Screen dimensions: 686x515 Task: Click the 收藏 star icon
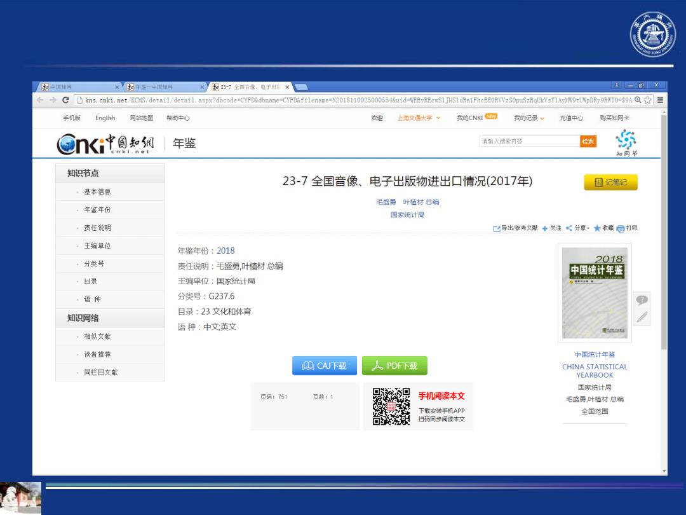click(x=596, y=228)
